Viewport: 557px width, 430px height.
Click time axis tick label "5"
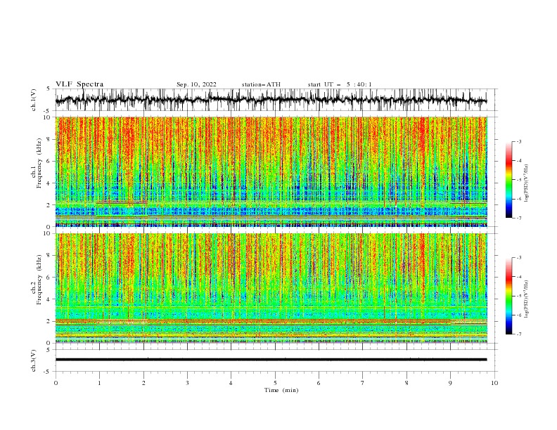[x=275, y=383]
